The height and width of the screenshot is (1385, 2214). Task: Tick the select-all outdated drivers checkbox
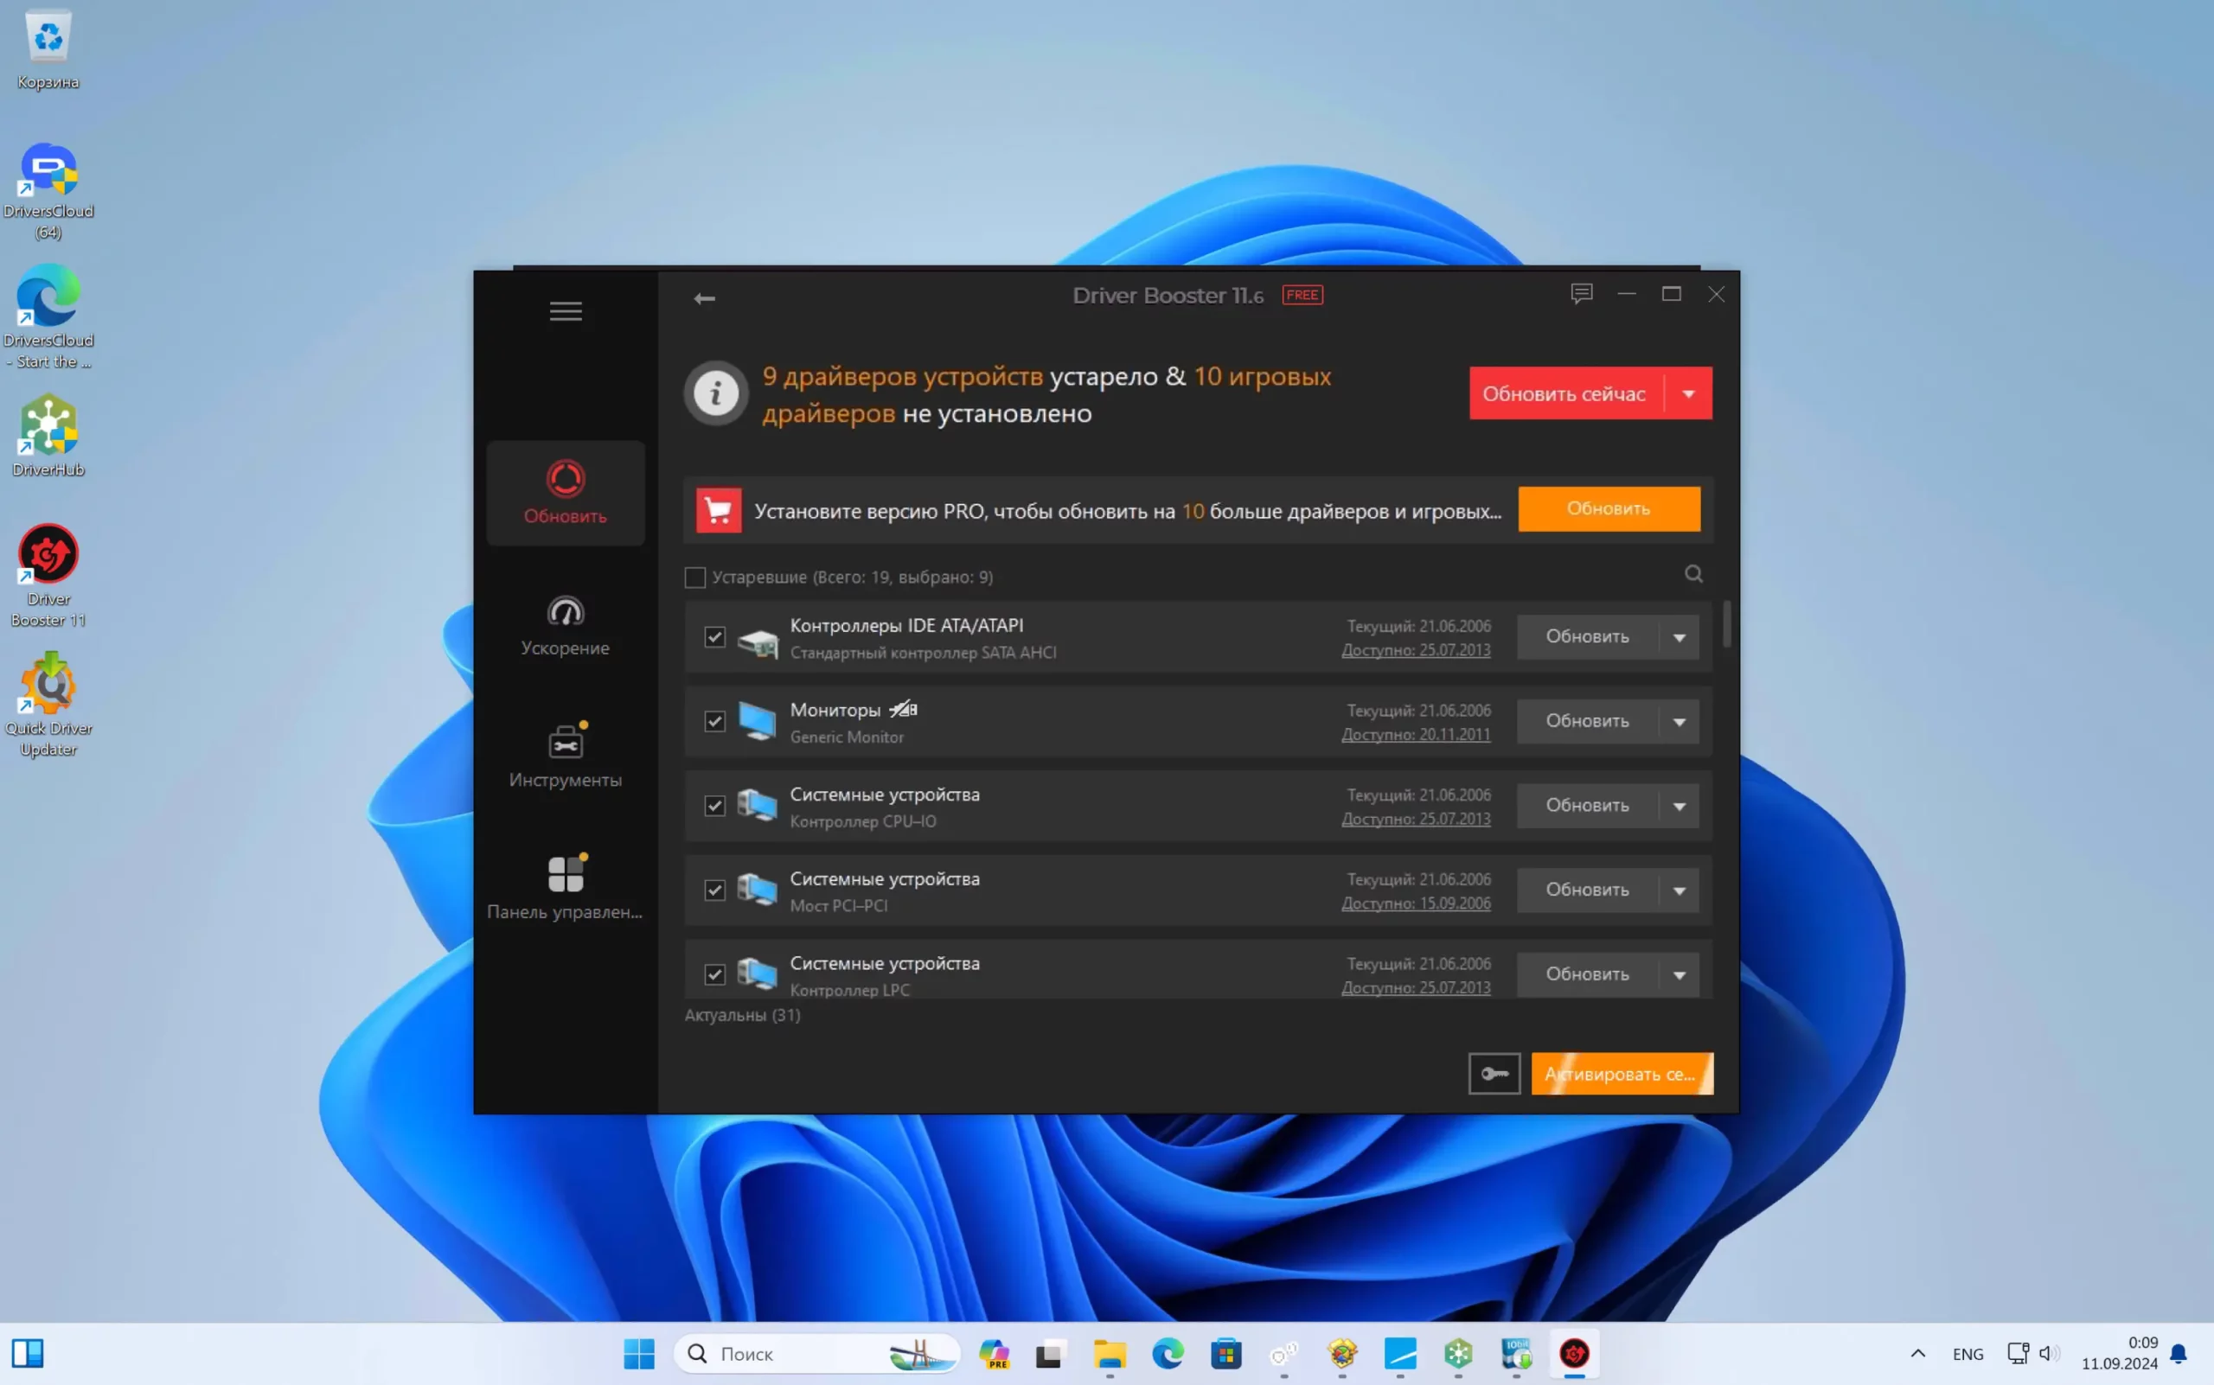695,578
